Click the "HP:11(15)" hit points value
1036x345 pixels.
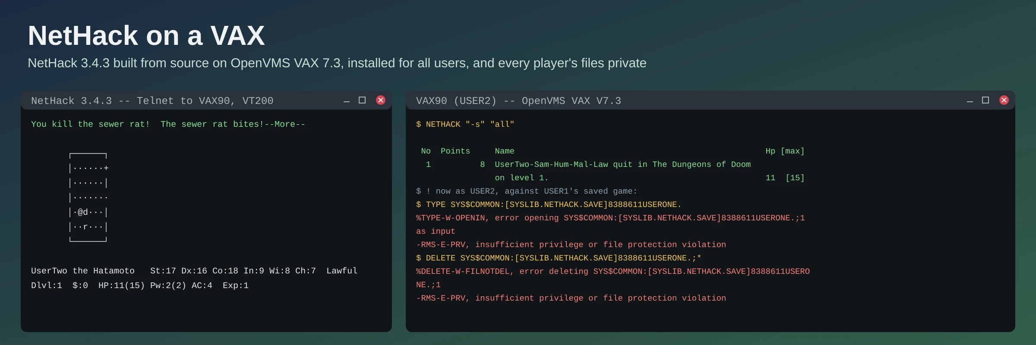point(122,285)
